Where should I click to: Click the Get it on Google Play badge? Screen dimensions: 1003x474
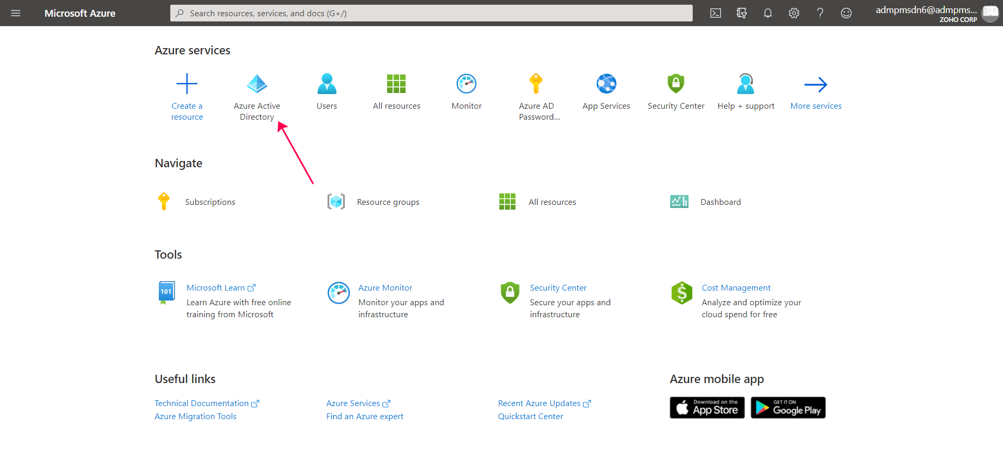pyautogui.click(x=788, y=408)
